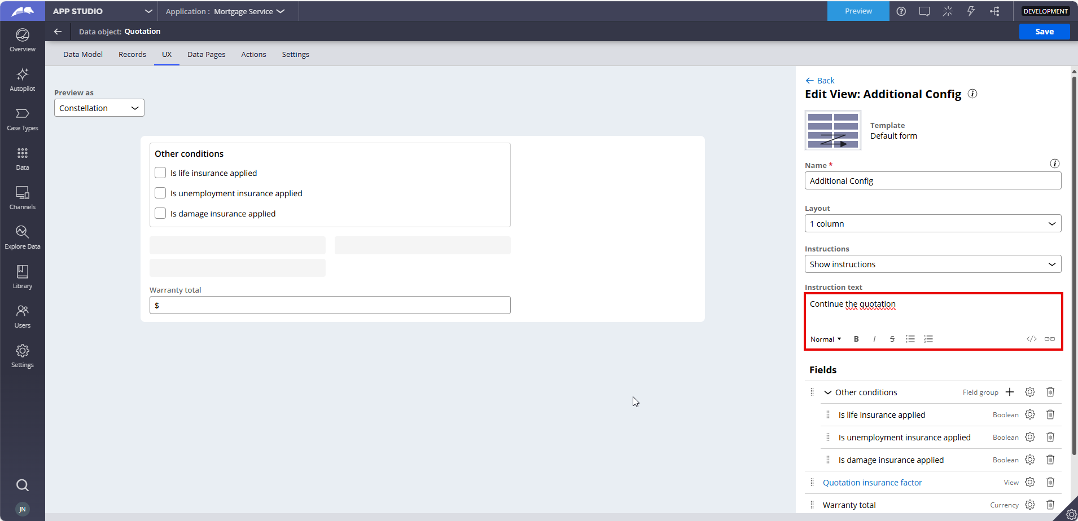Viewport: 1078px width, 521px height.
Task: Switch to the Data Pages tab
Action: pos(206,54)
